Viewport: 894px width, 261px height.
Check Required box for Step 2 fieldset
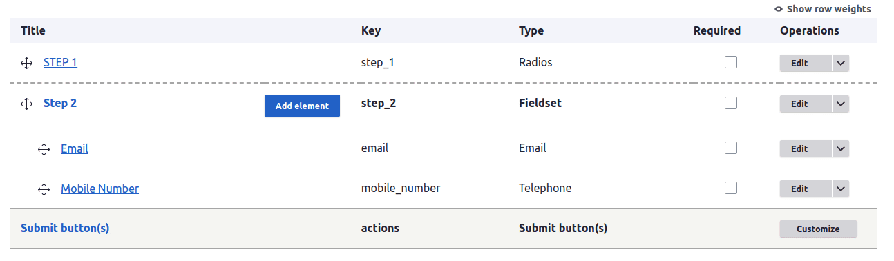(x=731, y=103)
